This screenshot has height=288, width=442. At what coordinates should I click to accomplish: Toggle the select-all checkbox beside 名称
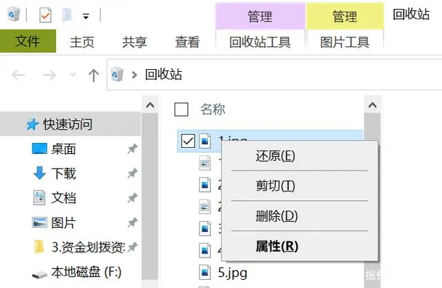[x=182, y=109]
